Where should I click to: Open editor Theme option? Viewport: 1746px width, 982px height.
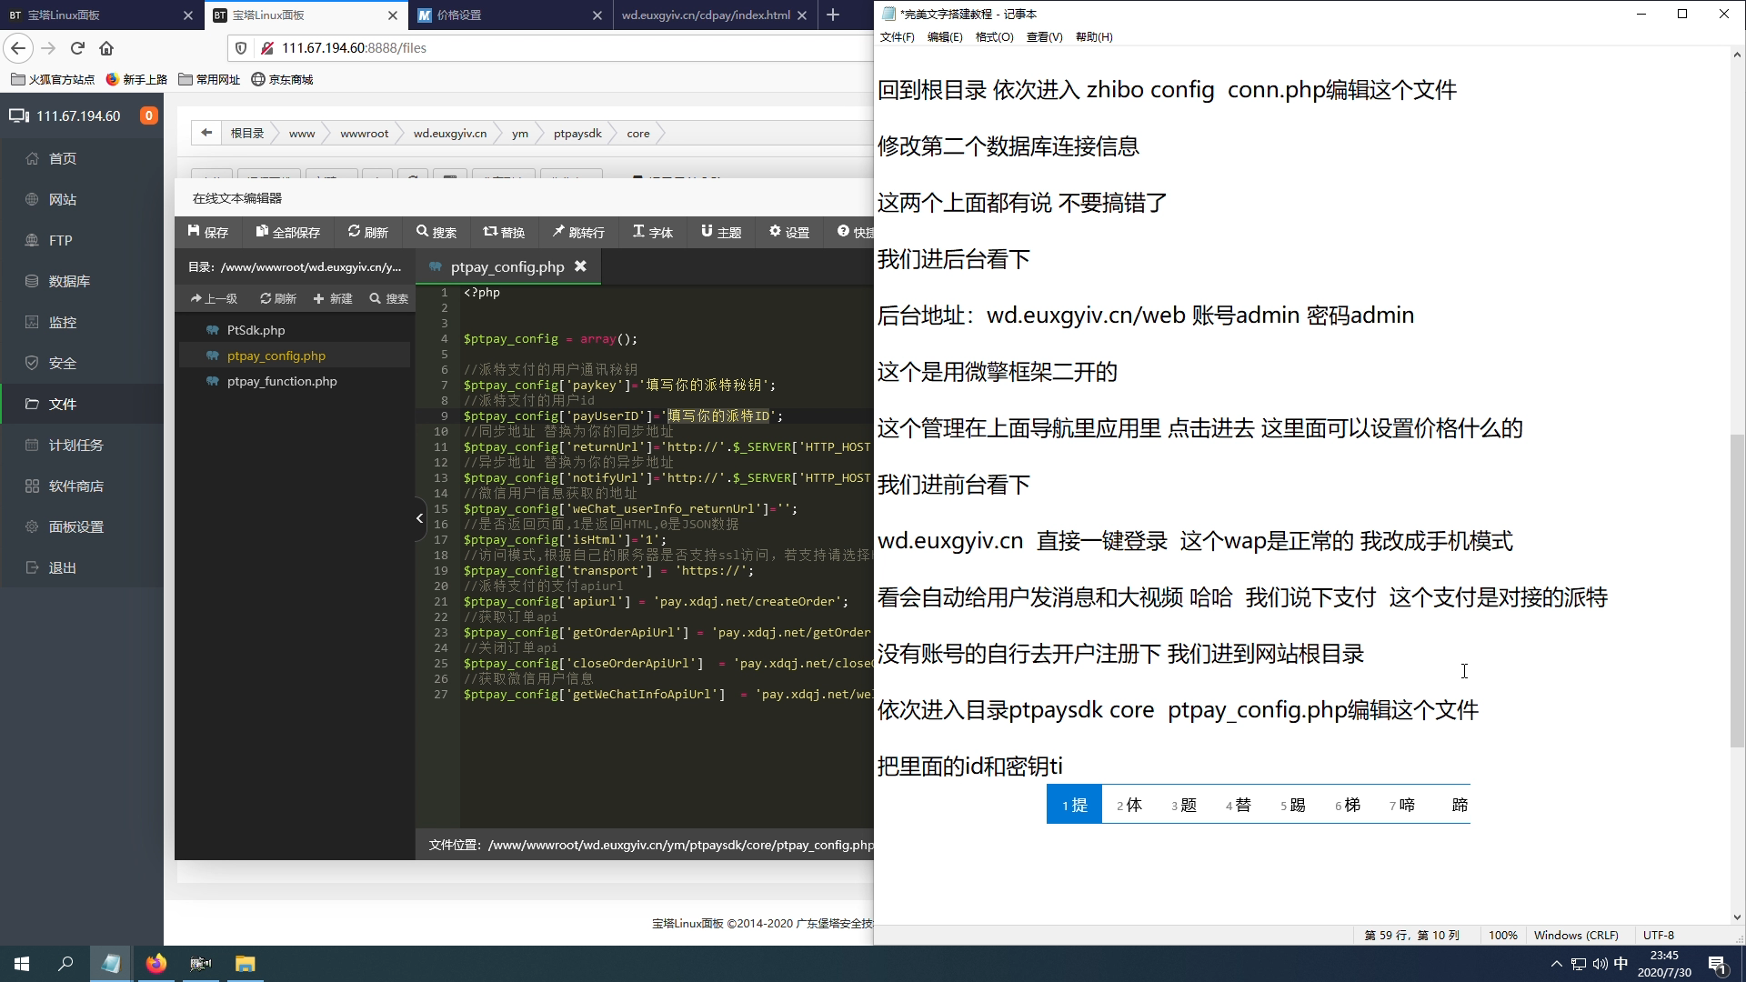pyautogui.click(x=721, y=232)
